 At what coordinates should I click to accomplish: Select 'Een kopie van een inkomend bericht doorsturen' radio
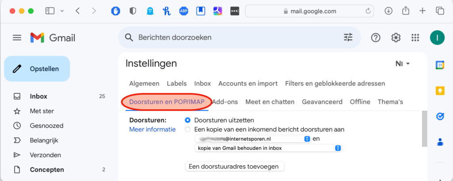click(x=188, y=129)
